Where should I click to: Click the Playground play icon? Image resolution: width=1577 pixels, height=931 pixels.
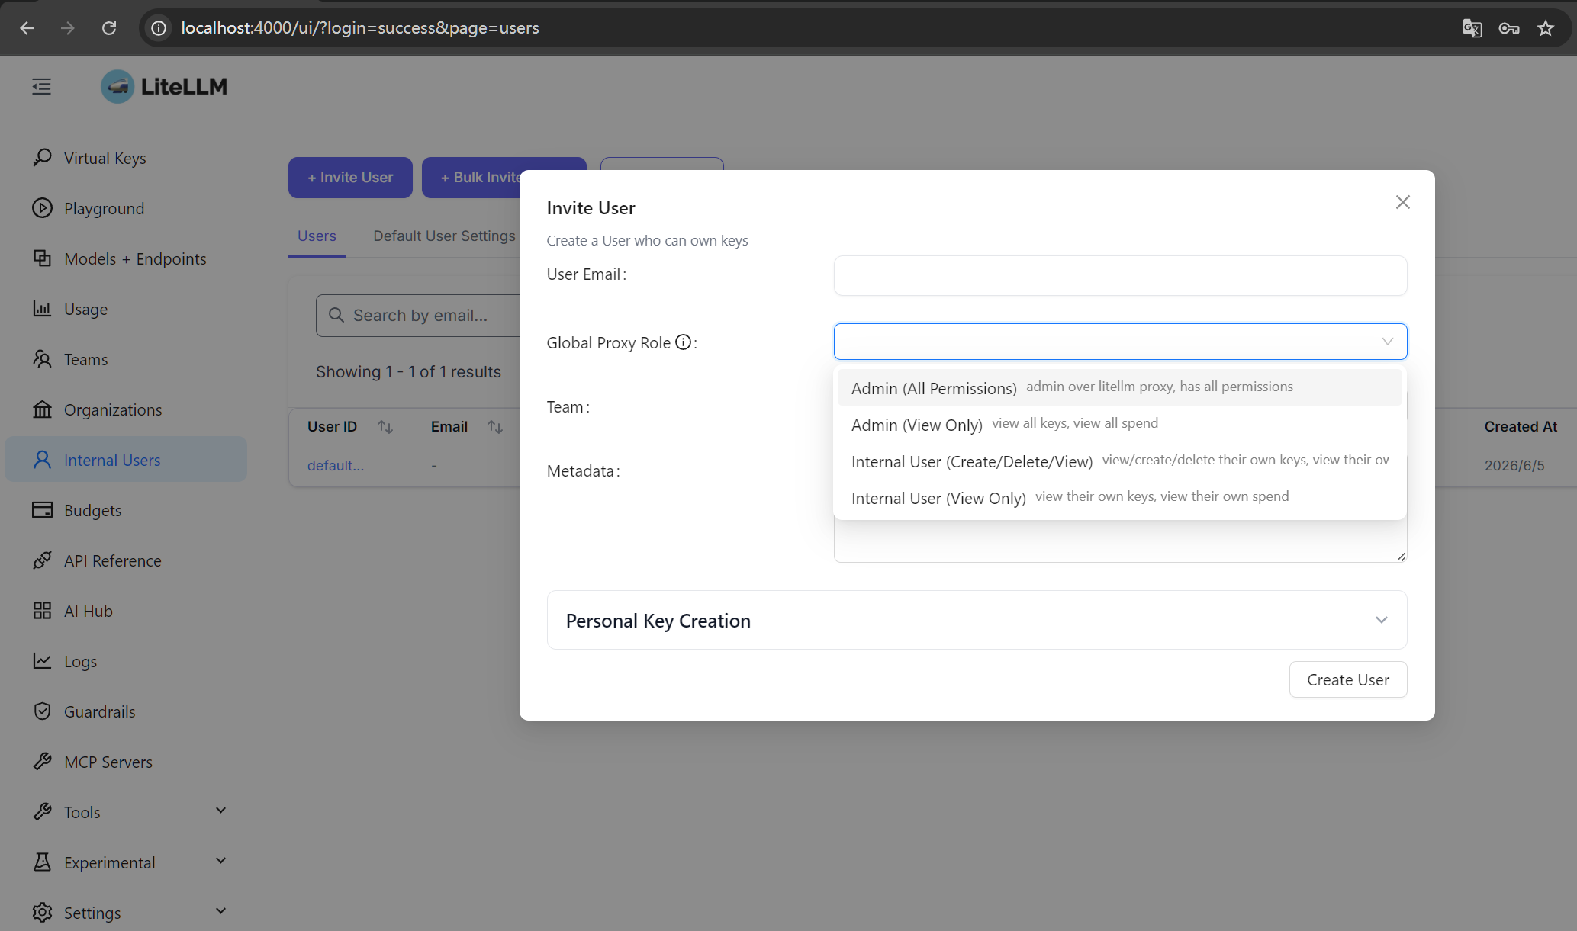43,208
